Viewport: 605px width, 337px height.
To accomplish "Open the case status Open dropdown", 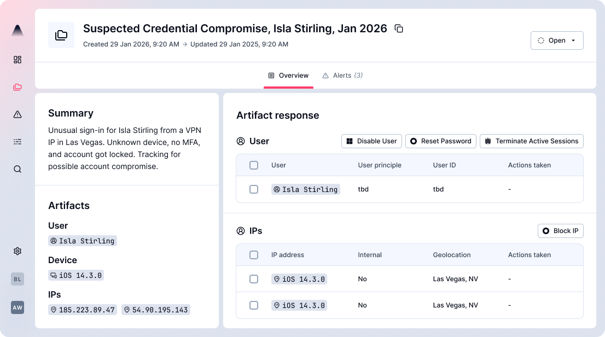I will (557, 40).
